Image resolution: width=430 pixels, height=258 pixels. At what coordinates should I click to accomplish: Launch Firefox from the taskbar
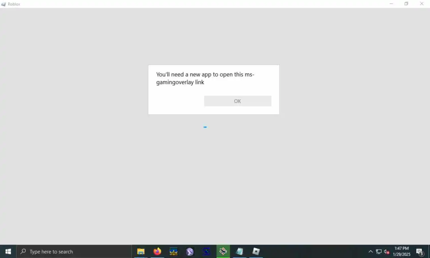(x=157, y=251)
